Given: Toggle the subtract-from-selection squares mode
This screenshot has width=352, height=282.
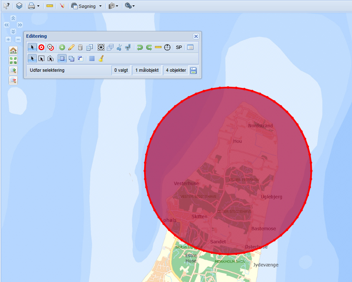Looking at the screenshot, I should [80, 59].
